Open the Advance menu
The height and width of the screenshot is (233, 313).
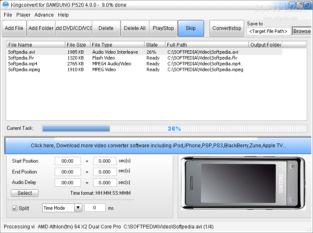(44, 15)
